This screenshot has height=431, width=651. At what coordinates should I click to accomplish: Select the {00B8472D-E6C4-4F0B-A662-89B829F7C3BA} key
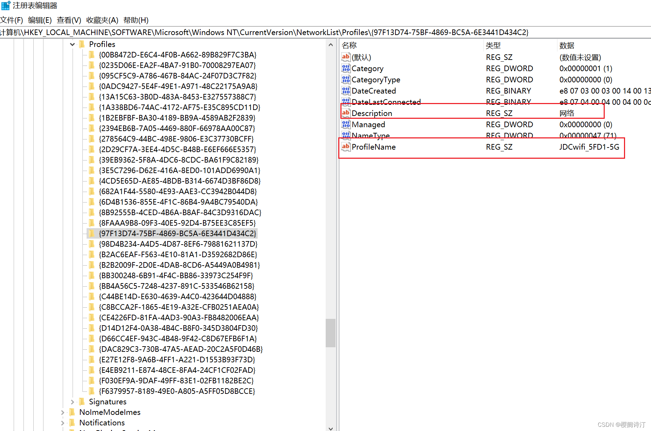177,55
